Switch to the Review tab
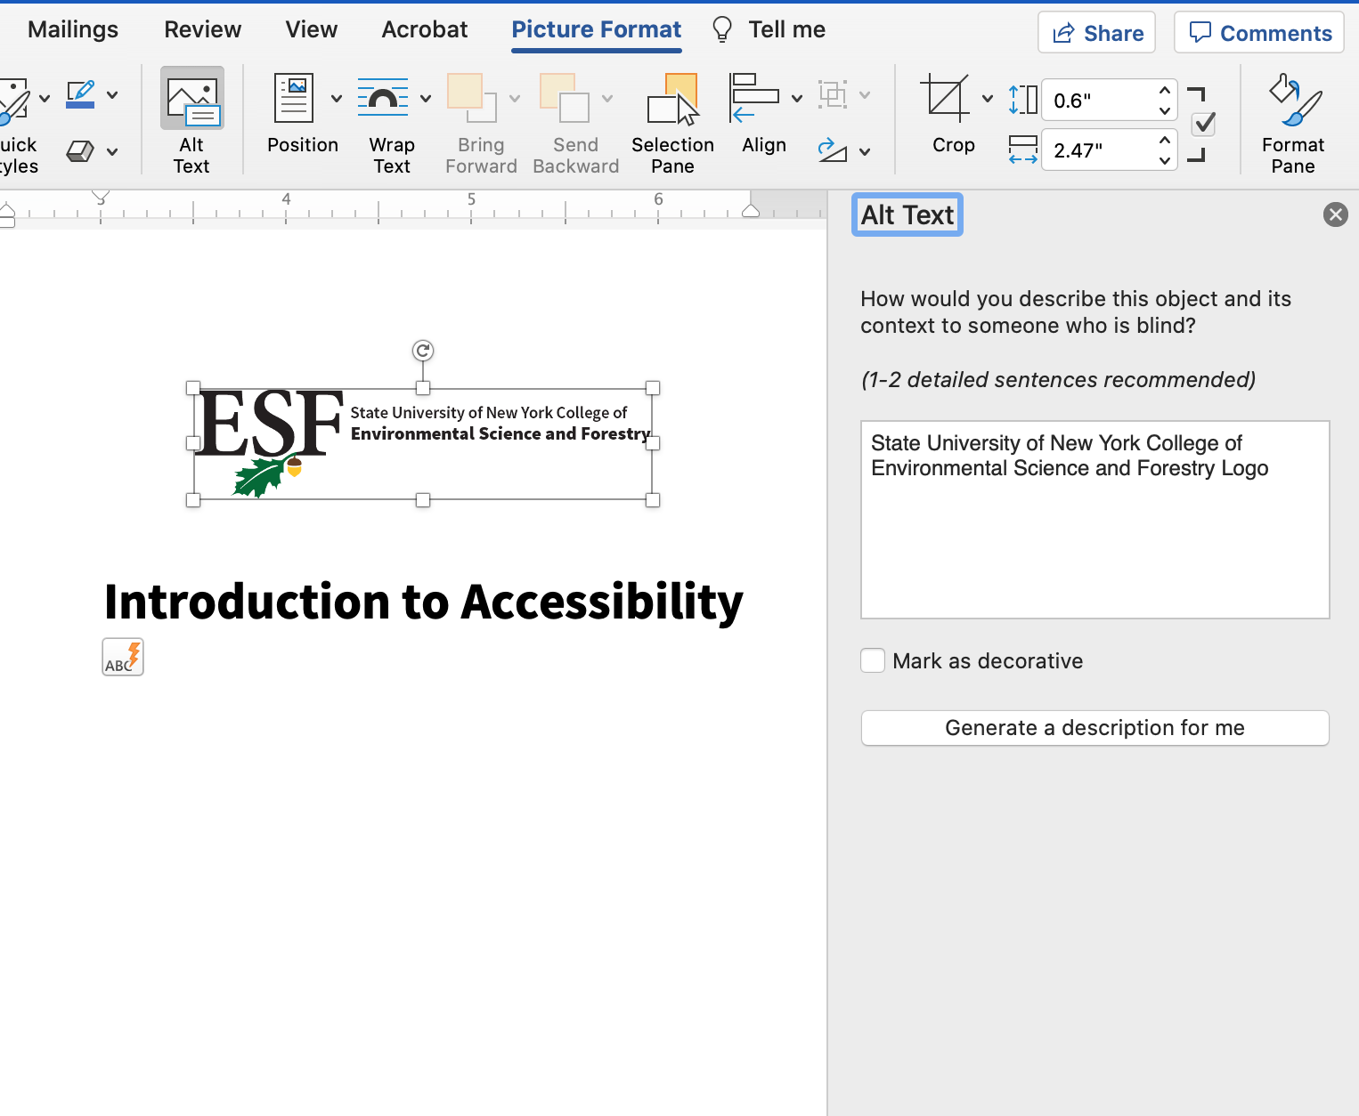 click(203, 29)
